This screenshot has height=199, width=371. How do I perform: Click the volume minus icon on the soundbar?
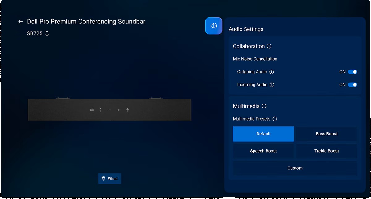click(x=109, y=109)
